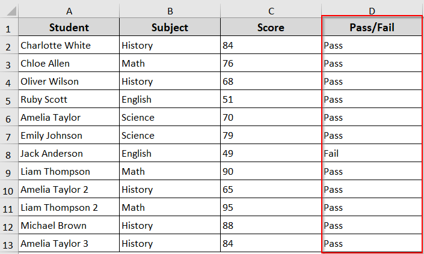Click row 1 header number

pyautogui.click(x=9, y=28)
